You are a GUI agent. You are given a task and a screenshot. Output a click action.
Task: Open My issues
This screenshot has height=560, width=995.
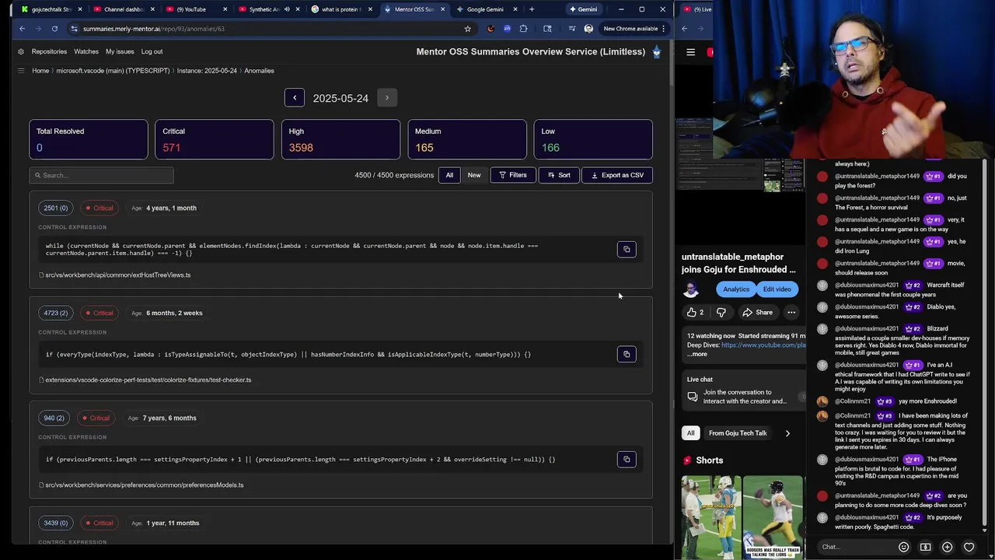pos(120,51)
